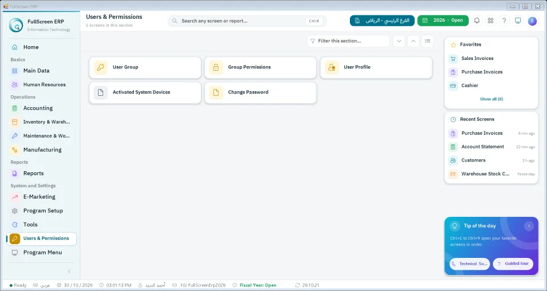Click the Warehouse Stock icon in Recent Screens
This screenshot has height=291, width=547.
[453, 174]
